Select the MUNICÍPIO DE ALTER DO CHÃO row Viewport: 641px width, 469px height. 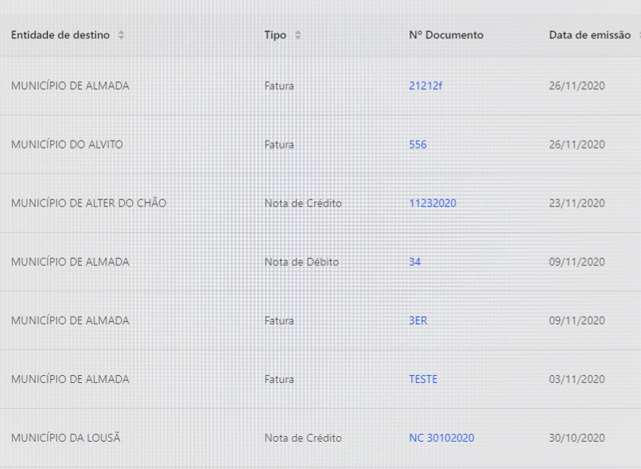click(88, 203)
